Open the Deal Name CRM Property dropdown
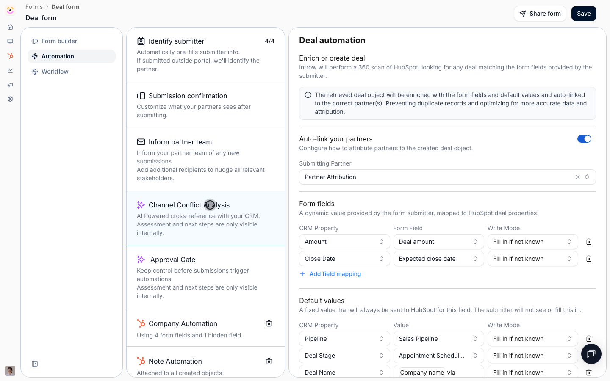 click(x=344, y=372)
